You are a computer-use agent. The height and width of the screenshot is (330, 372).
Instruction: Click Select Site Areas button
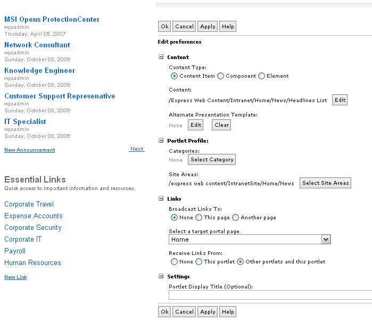(325, 183)
